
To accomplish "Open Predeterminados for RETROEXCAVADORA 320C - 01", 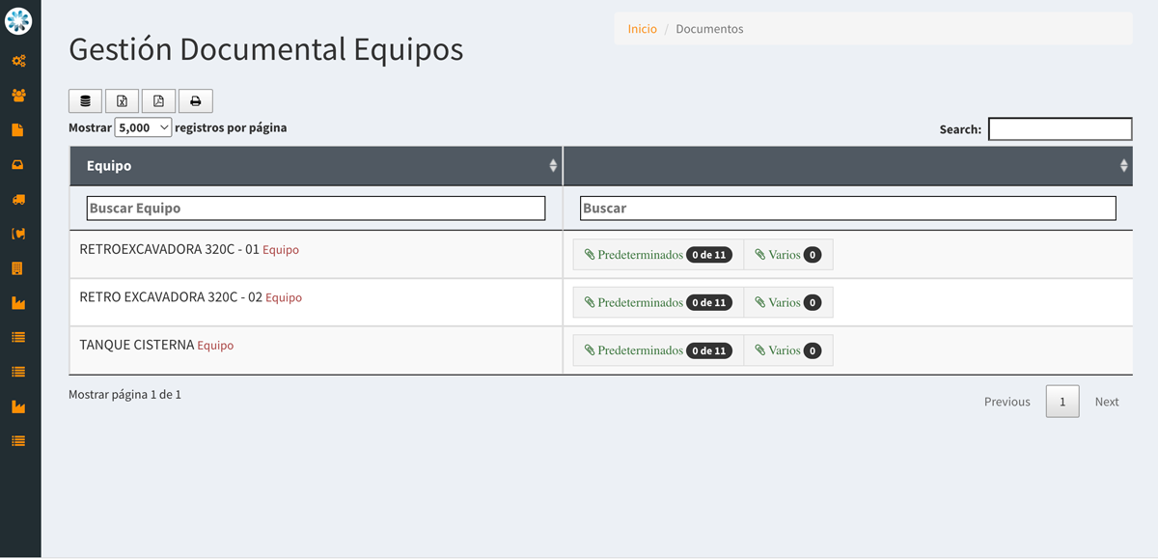I will (658, 255).
